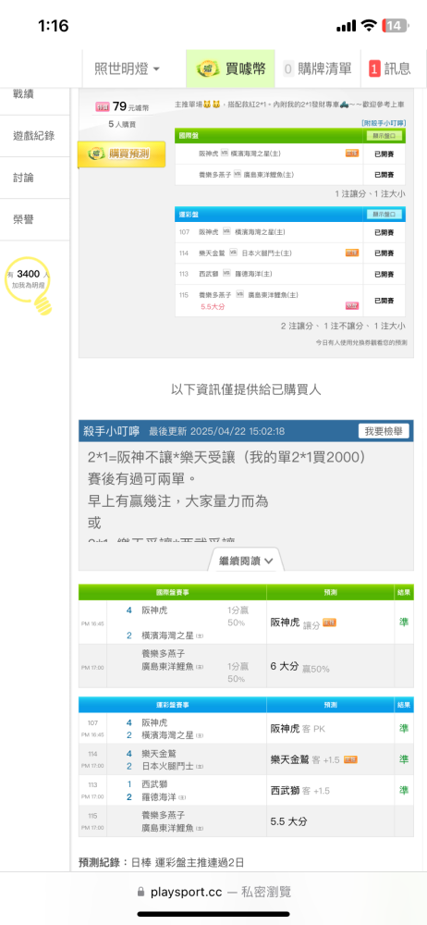Click the 5 人購買 buyer count
Viewport: 427px width, 925px height.
coord(122,125)
